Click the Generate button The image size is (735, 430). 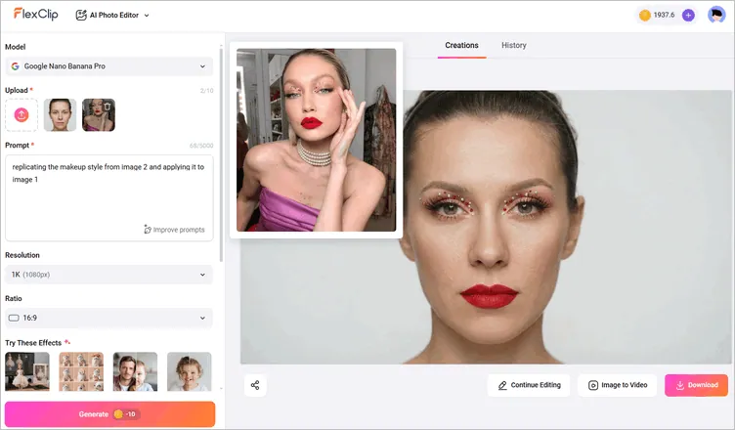109,414
